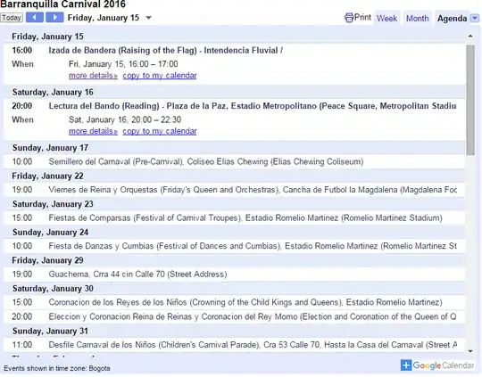This screenshot has height=377, width=482.
Task: Switch to Month view tab
Action: point(417,19)
